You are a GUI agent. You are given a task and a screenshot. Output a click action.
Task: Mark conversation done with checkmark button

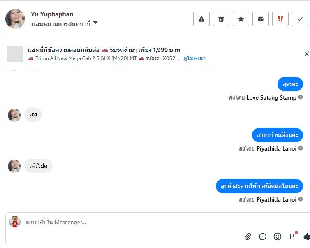tap(300, 19)
